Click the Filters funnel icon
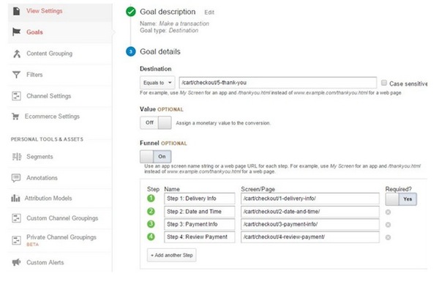The height and width of the screenshot is (282, 439). pos(17,75)
